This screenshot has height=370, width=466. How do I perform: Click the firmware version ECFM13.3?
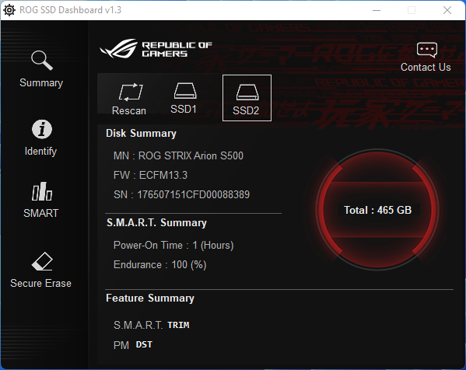pos(163,175)
